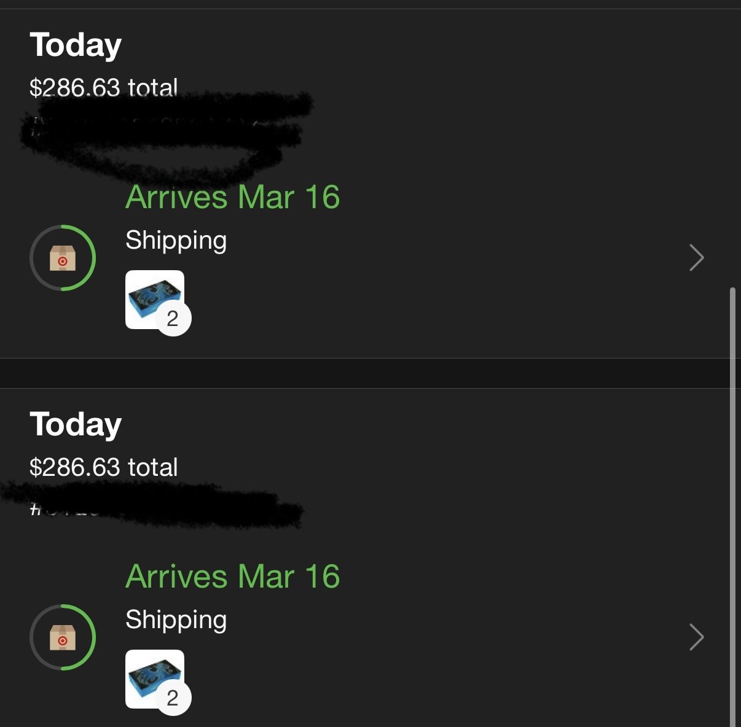This screenshot has width=741, height=727.
Task: Tap the quantity badge "2" on first order
Action: pyautogui.click(x=173, y=319)
